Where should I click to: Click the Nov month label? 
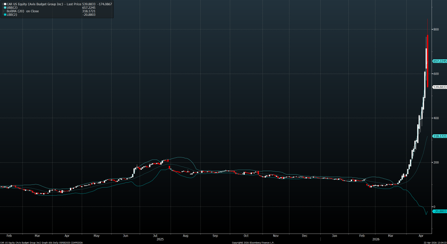coord(276,236)
